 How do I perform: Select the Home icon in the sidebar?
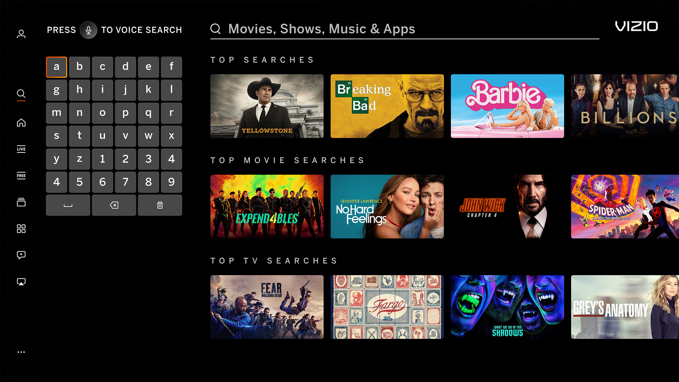click(x=21, y=122)
